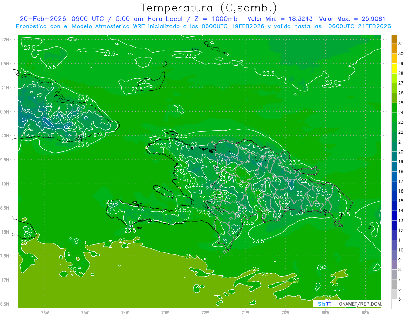Click the "Valor Min. = 18.3243" text

[280, 19]
